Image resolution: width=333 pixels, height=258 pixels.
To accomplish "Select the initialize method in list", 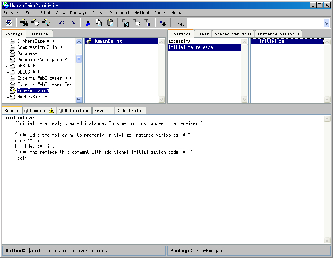I will (287, 41).
